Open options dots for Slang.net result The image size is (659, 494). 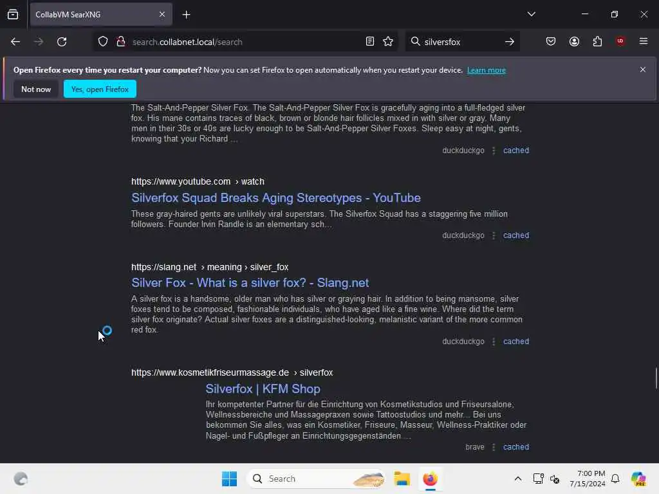pos(494,342)
